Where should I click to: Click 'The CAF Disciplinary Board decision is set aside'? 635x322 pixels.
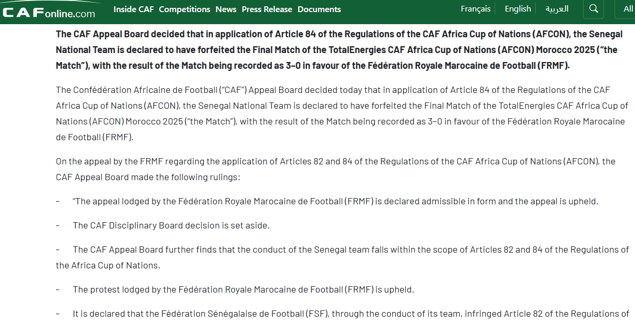point(171,225)
